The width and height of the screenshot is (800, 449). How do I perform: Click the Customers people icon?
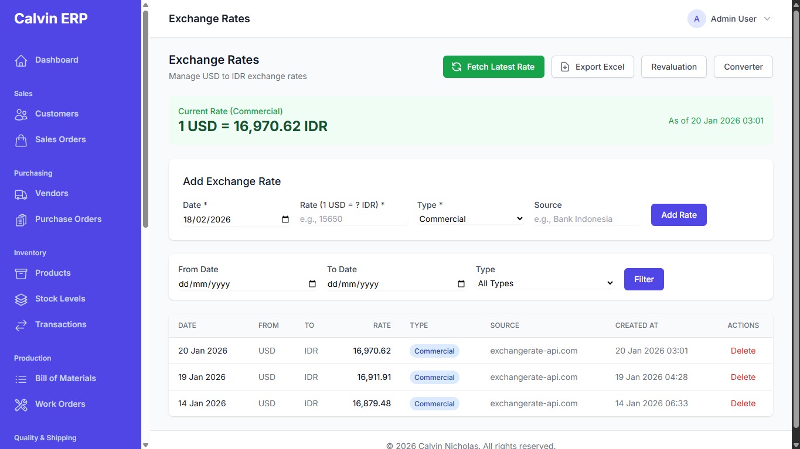coord(21,114)
